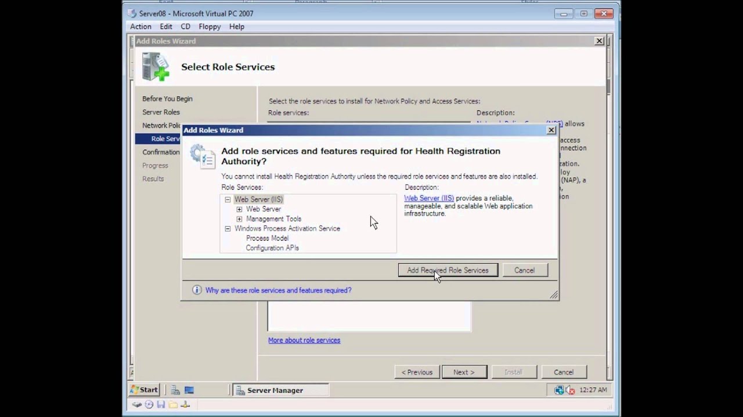The height and width of the screenshot is (417, 743).
Task: Click the floppy disk status icon in Virtual PC
Action: (x=161, y=405)
